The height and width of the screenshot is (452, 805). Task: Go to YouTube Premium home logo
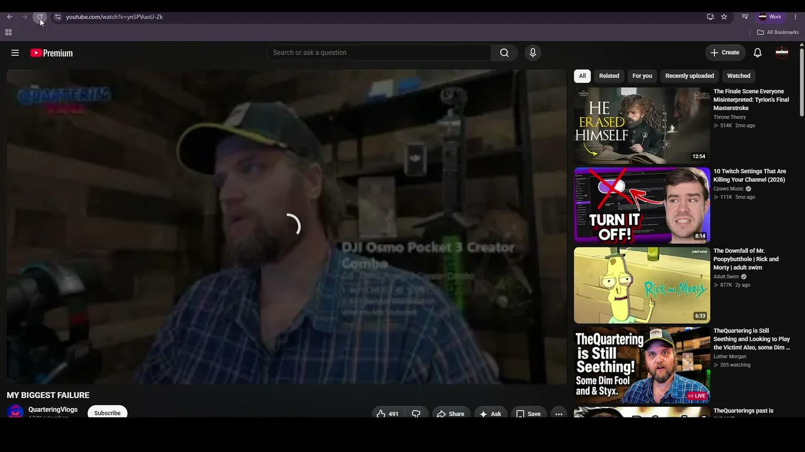tap(52, 53)
